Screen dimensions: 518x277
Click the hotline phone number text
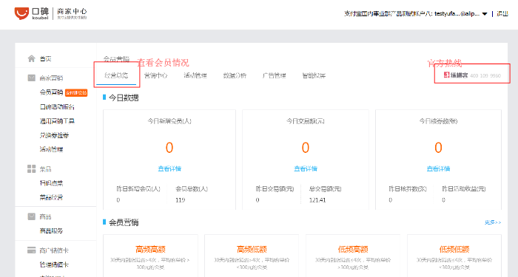485,75
